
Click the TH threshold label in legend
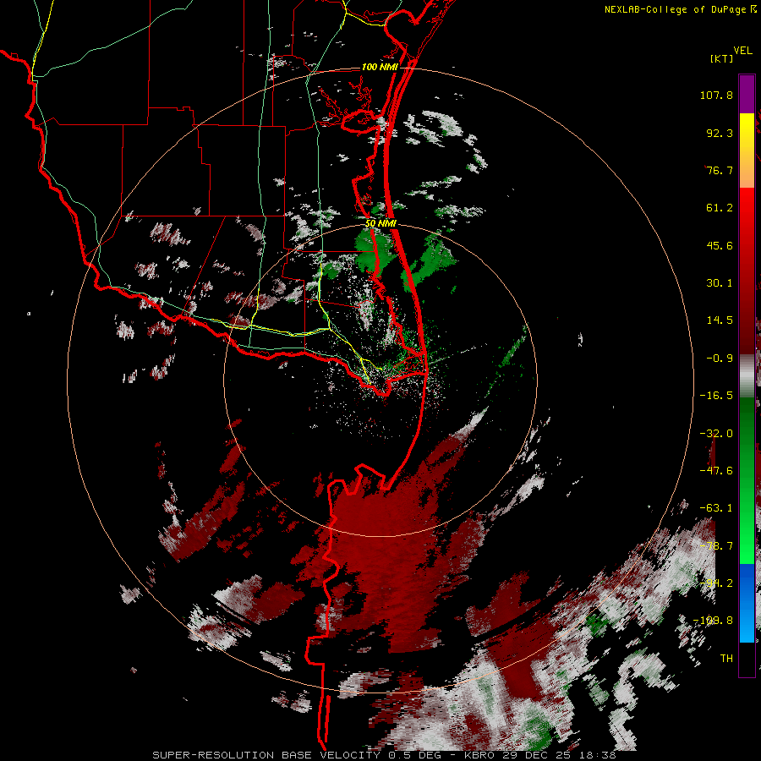(726, 659)
